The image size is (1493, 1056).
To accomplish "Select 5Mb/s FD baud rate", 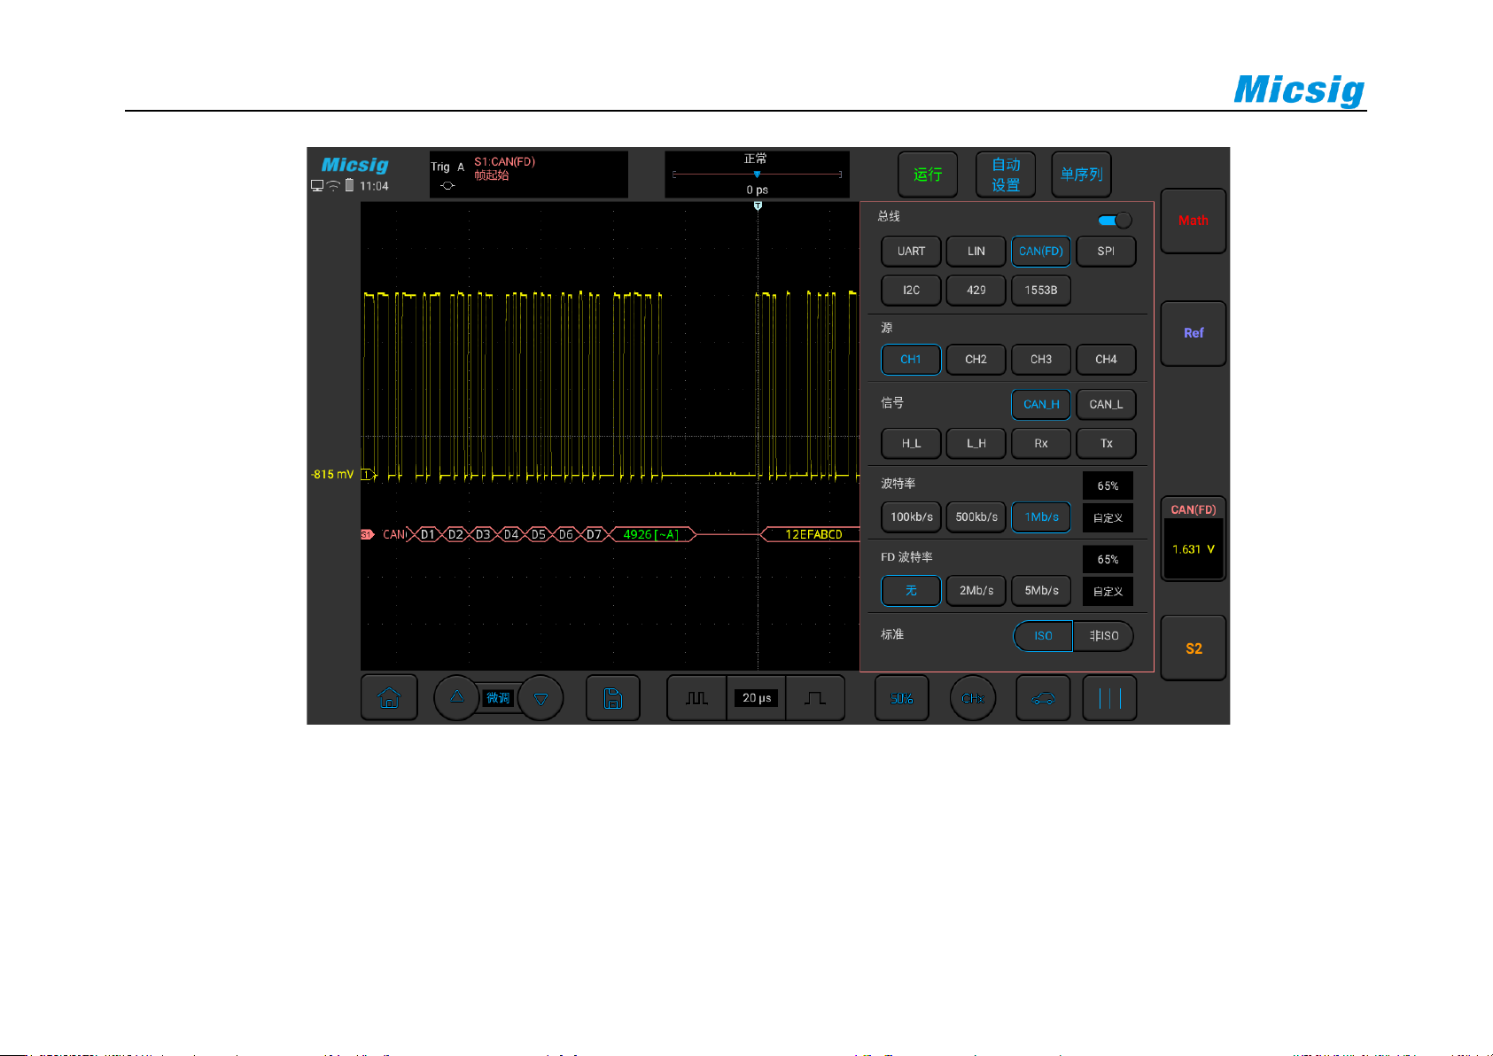I will coord(1041,591).
